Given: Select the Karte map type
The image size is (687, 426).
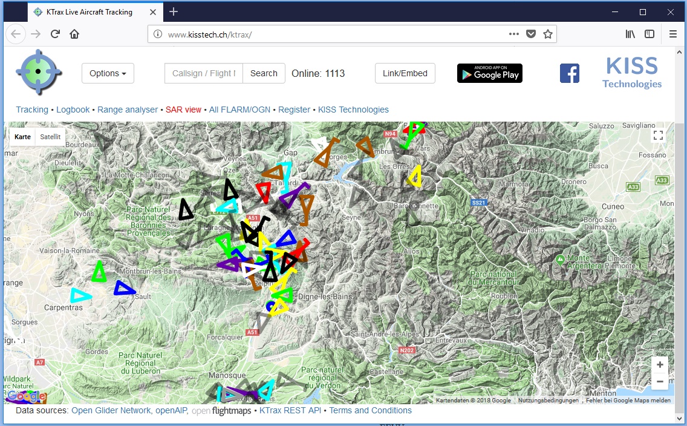Looking at the screenshot, I should [x=22, y=137].
